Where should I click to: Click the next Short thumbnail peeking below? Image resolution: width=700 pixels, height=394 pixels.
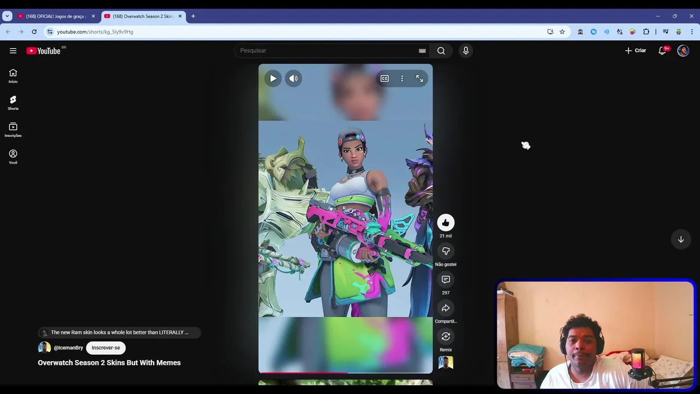[x=346, y=383]
